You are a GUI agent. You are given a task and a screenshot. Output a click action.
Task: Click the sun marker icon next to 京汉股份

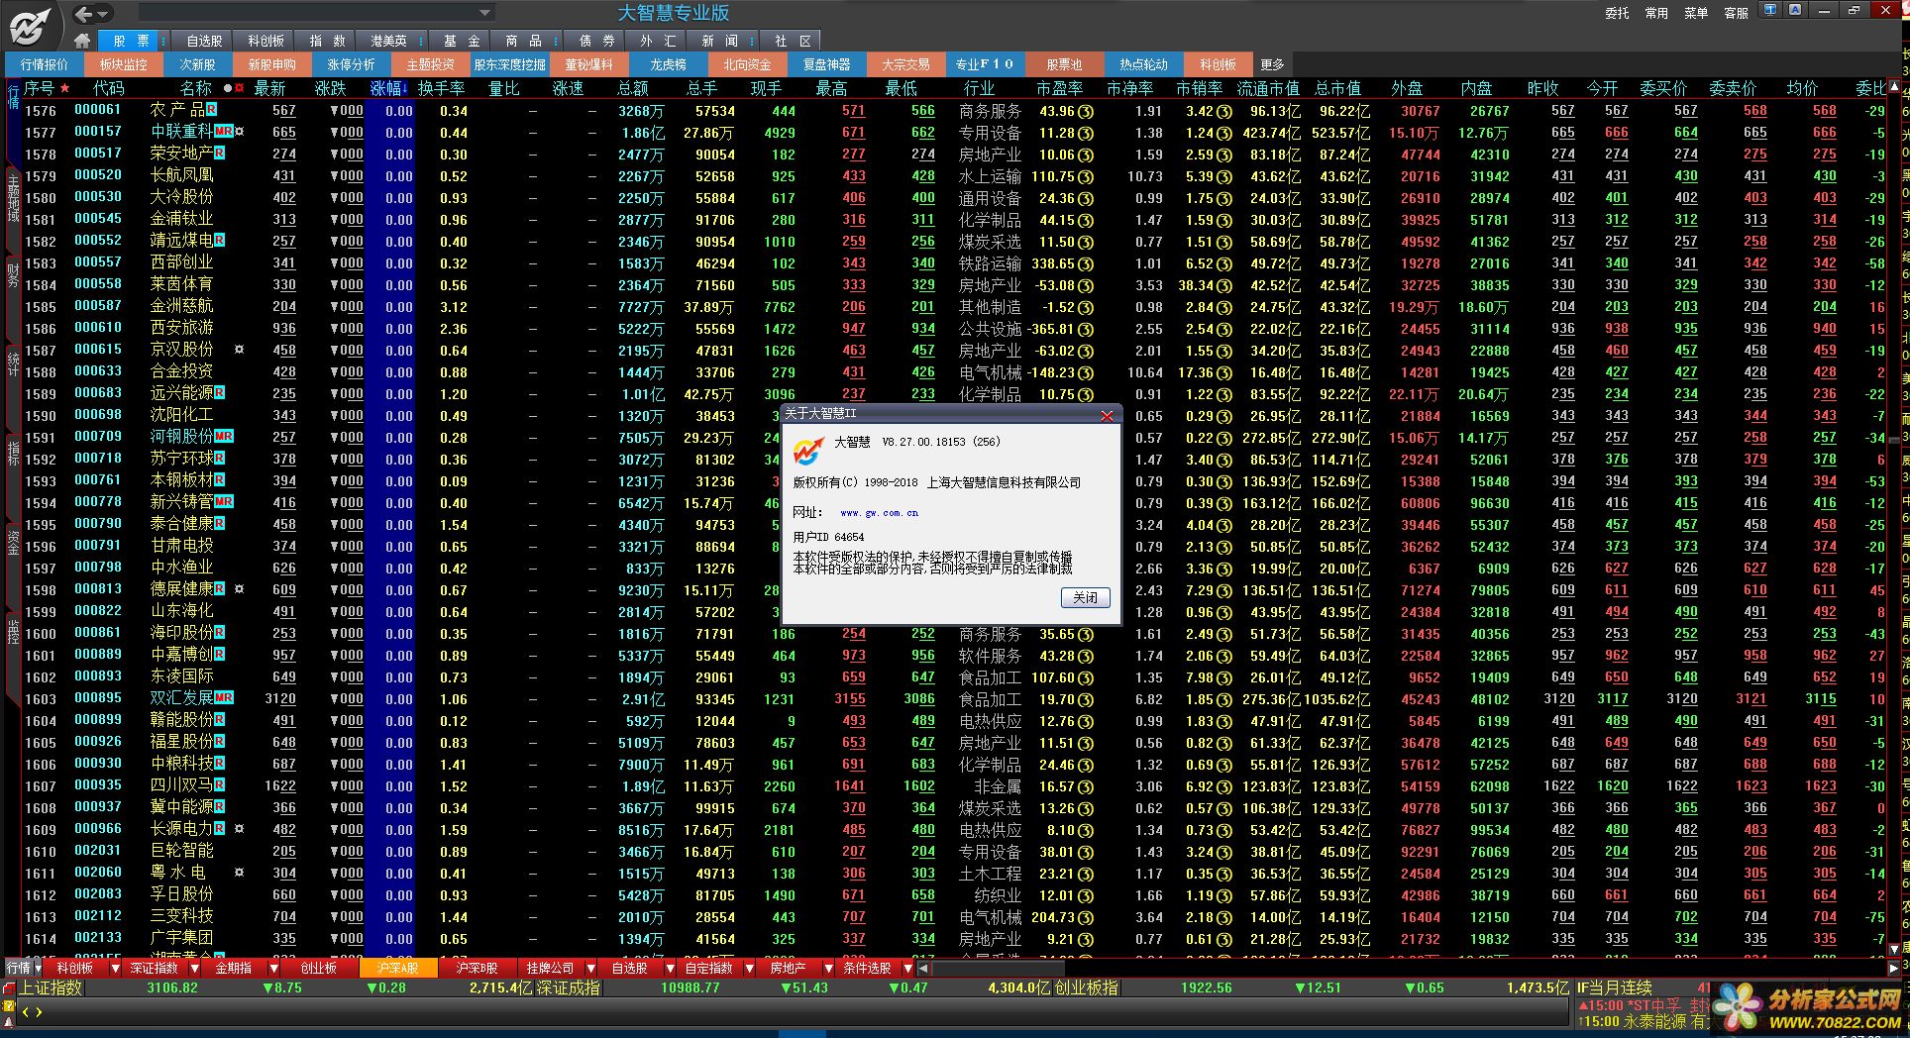[x=239, y=350]
